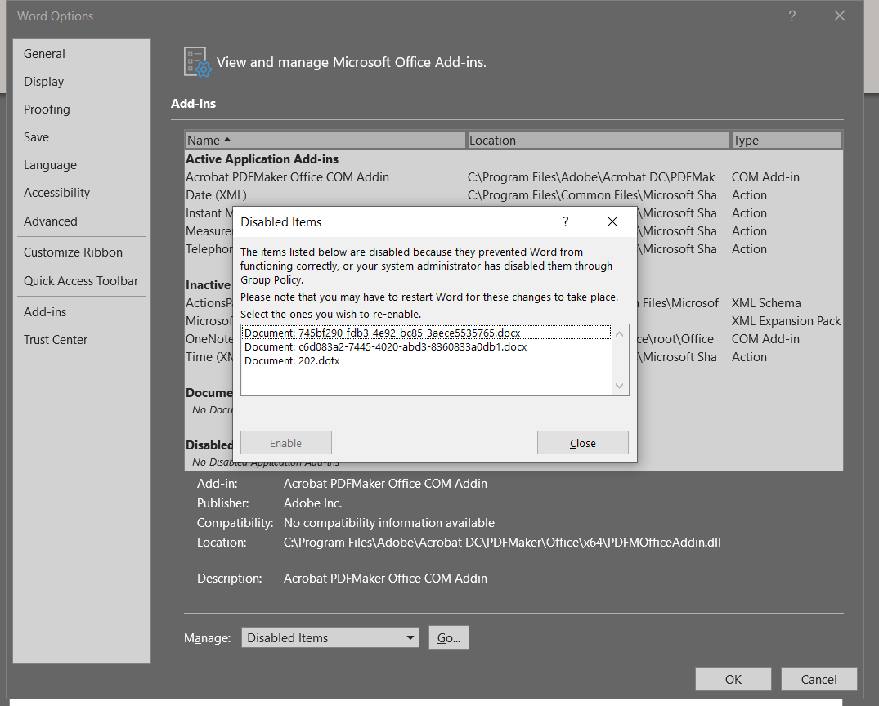The image size is (879, 706).
Task: Open the Advanced options page
Action: pyautogui.click(x=51, y=221)
